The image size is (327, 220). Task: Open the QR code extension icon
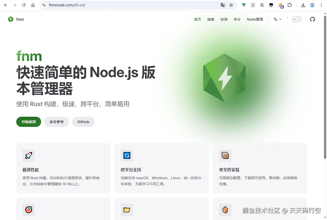pos(262,5)
